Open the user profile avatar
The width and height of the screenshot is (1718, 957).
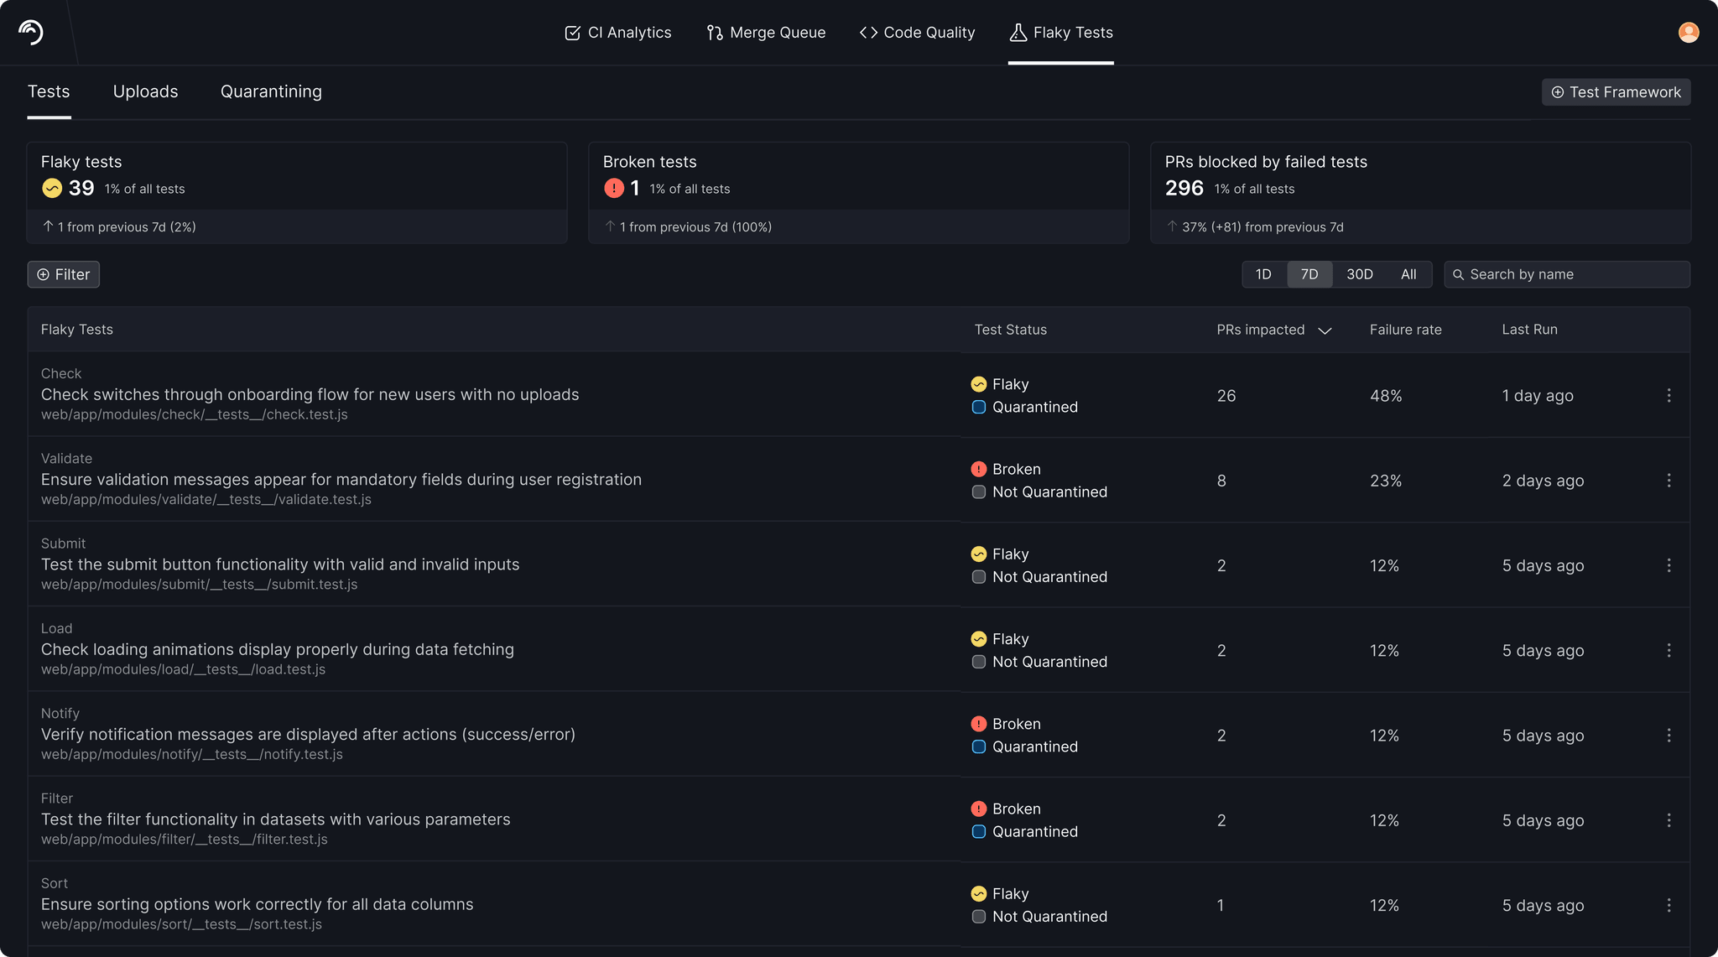1688,33
